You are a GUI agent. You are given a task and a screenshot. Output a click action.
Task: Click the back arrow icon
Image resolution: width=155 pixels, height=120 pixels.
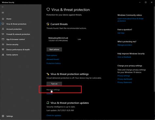(3, 7)
